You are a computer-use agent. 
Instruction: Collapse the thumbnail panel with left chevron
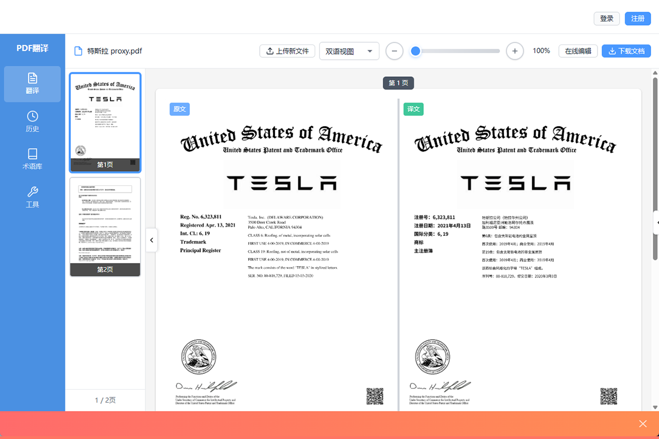pos(152,240)
